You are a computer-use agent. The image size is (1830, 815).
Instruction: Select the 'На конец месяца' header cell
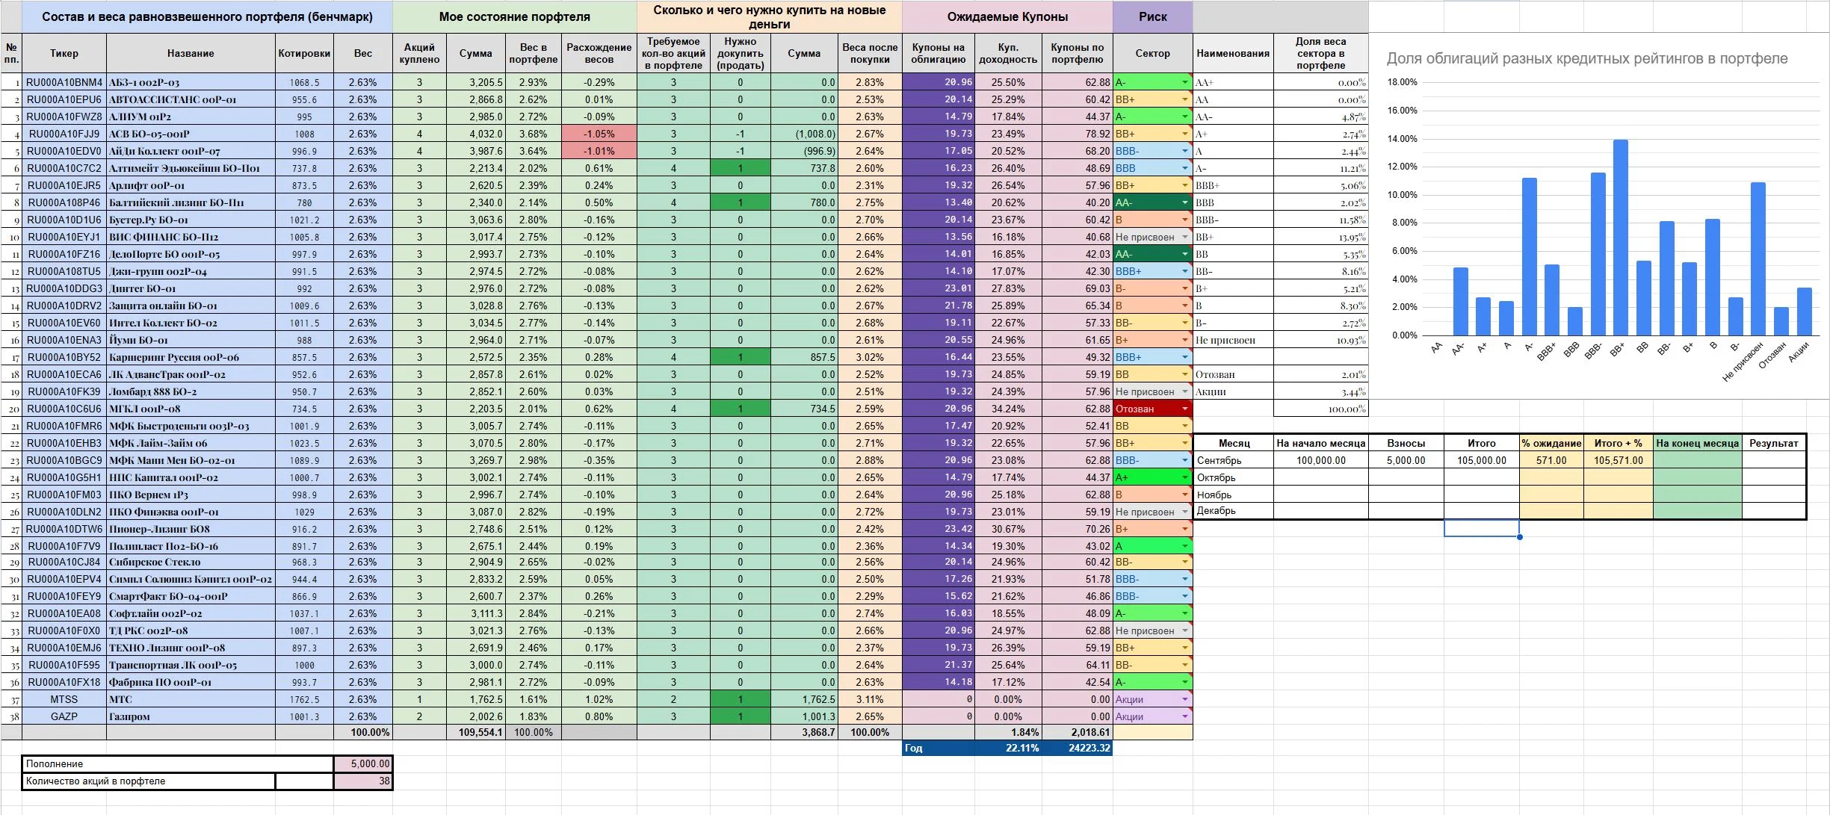pos(1698,443)
